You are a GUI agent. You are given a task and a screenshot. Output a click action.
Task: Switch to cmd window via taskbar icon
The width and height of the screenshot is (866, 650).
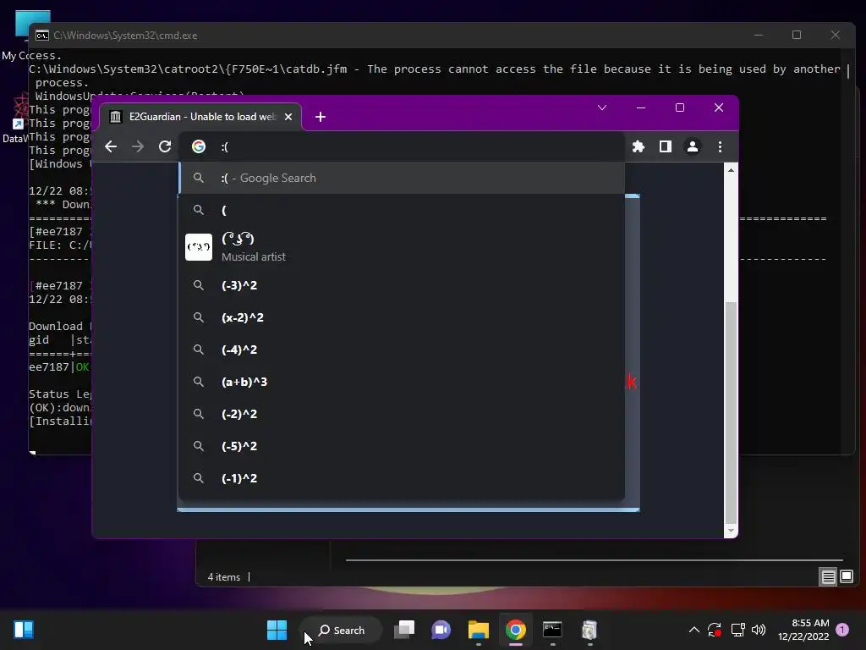(552, 630)
